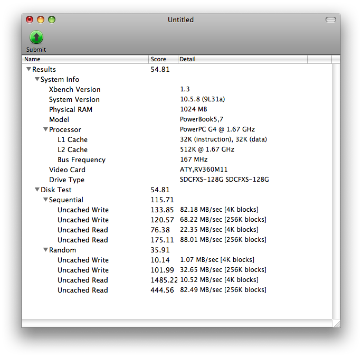Click the 10.52 MB/sec [4K blocks] detail

point(219,280)
